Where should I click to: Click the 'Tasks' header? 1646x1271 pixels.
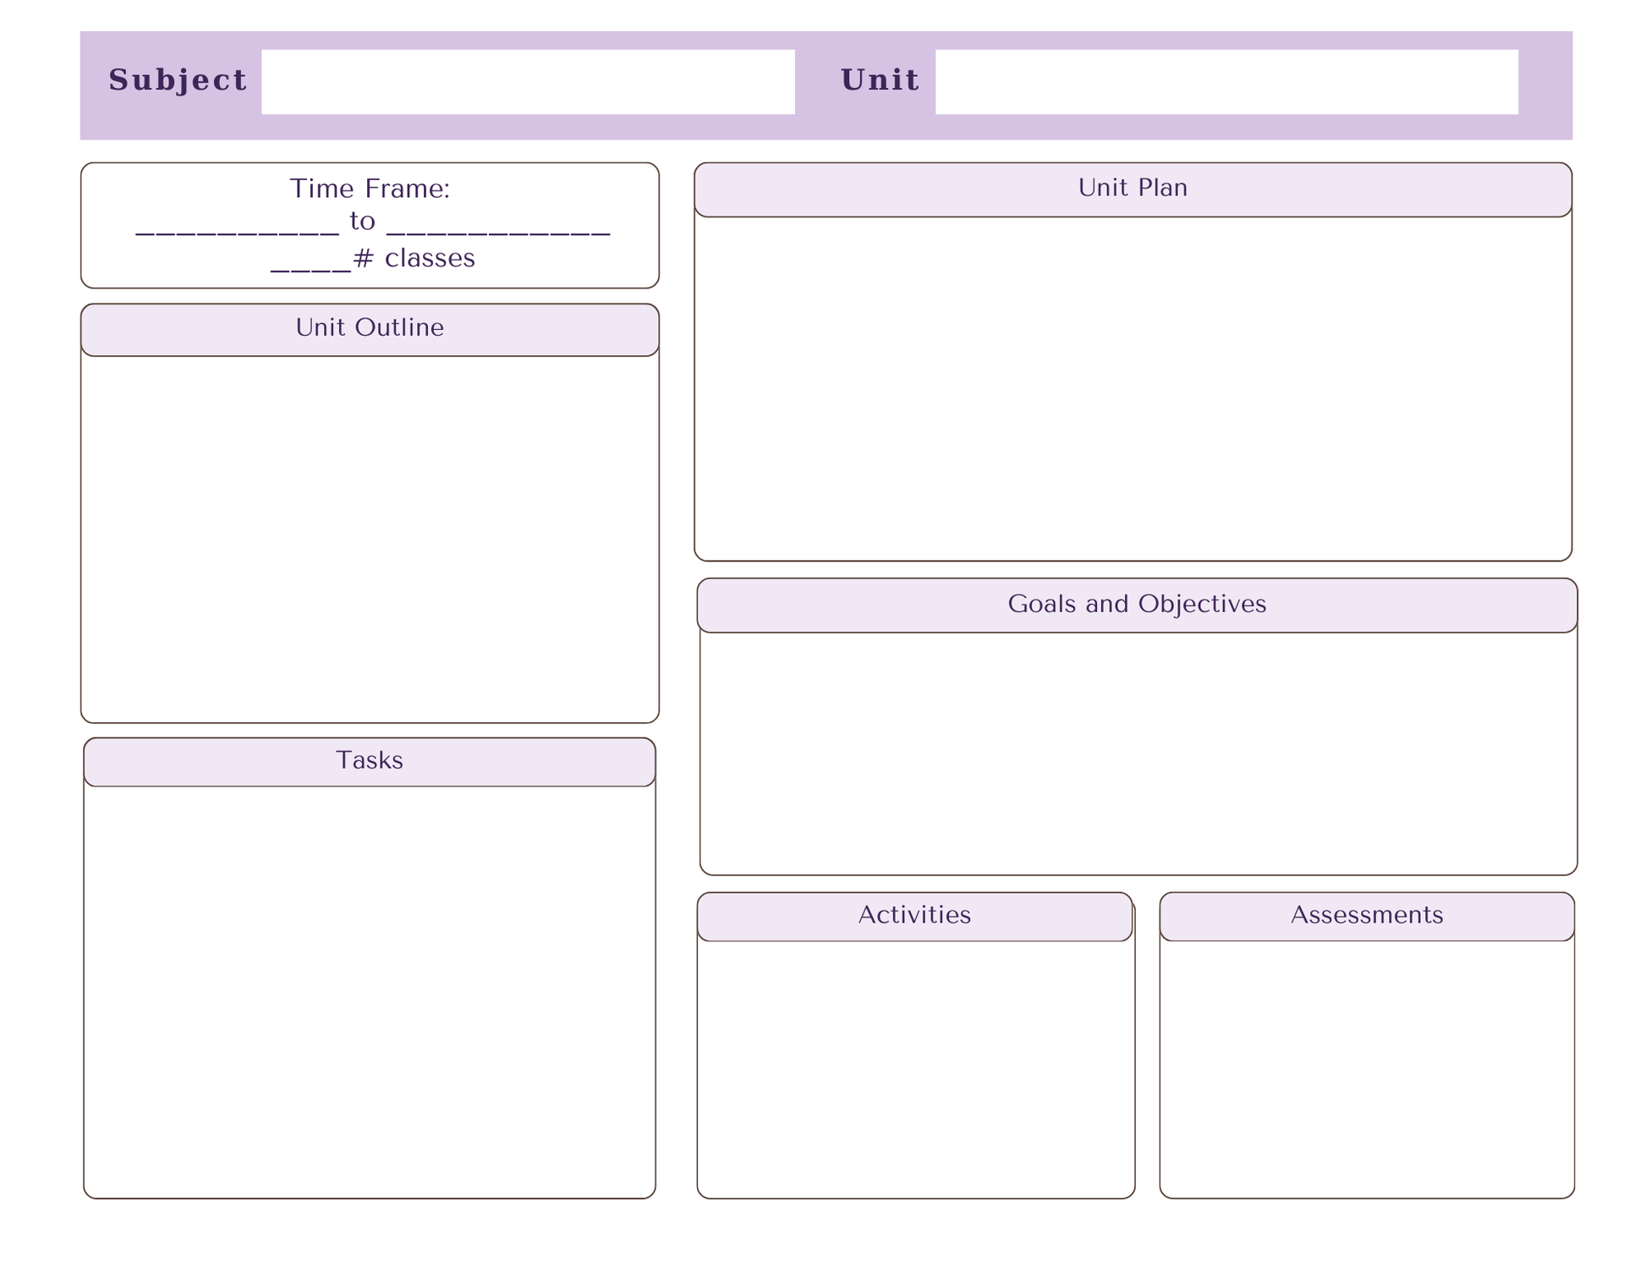point(370,762)
